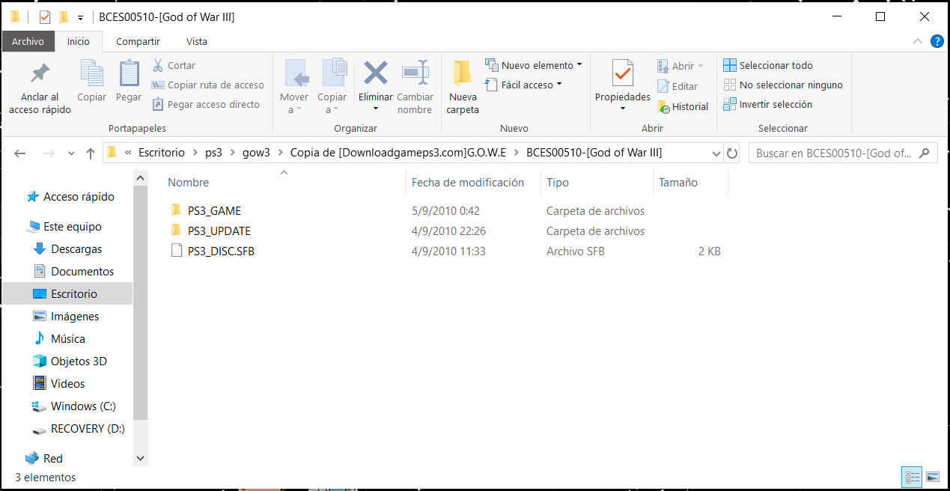
Task: Click Copiar ruta de acceso
Action: click(x=207, y=85)
